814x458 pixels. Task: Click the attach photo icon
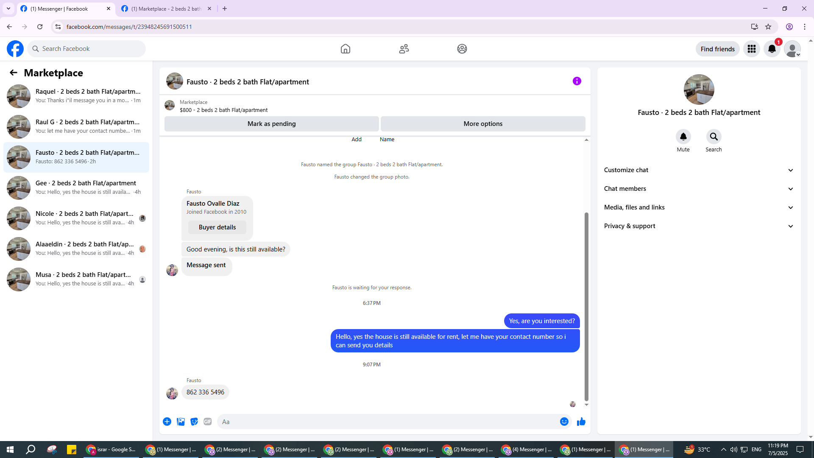pyautogui.click(x=181, y=422)
